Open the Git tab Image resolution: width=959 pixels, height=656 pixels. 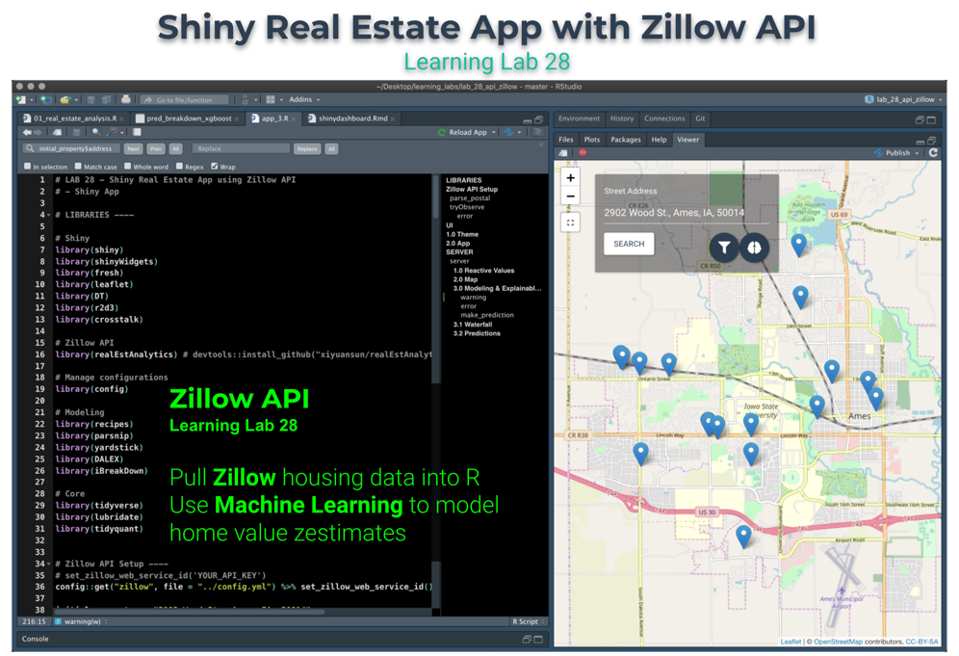coord(700,118)
